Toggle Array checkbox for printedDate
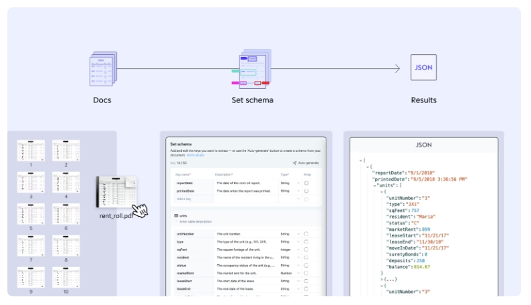This screenshot has width=531, height=305. tap(306, 191)
